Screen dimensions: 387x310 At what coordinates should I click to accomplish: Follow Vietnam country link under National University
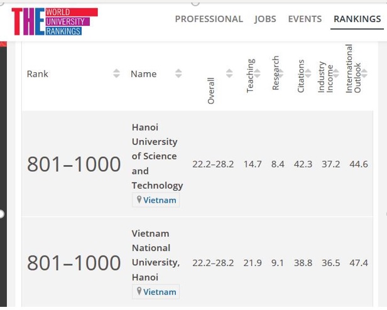tap(160, 292)
